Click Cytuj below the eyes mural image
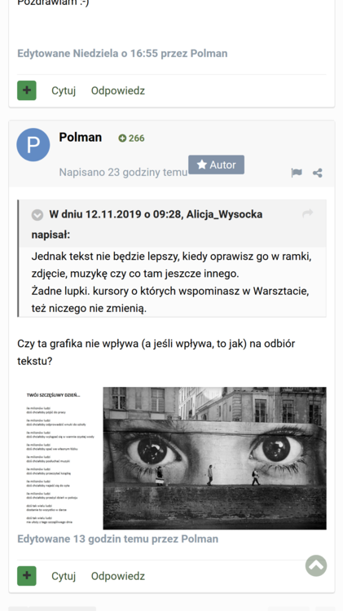Screen dimensions: 343x611 (x=64, y=576)
